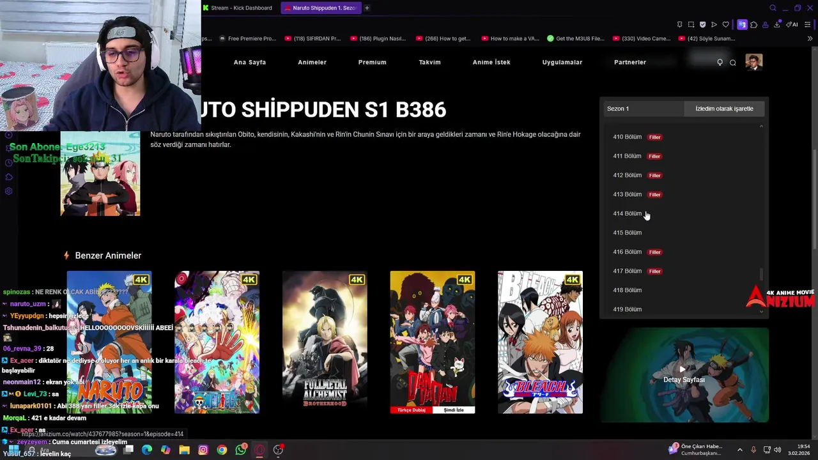Open the Detay Sayfası card
The width and height of the screenshot is (818, 460).
coord(684,375)
